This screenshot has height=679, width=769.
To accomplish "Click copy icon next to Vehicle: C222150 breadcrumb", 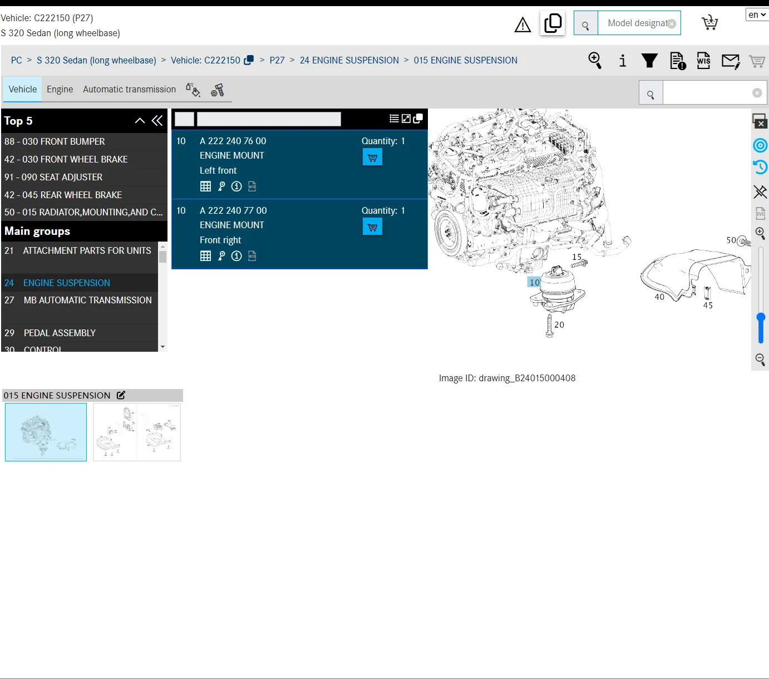I will [249, 60].
